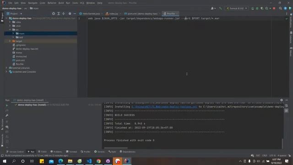Click editor tabs more-options icon

[287, 14]
